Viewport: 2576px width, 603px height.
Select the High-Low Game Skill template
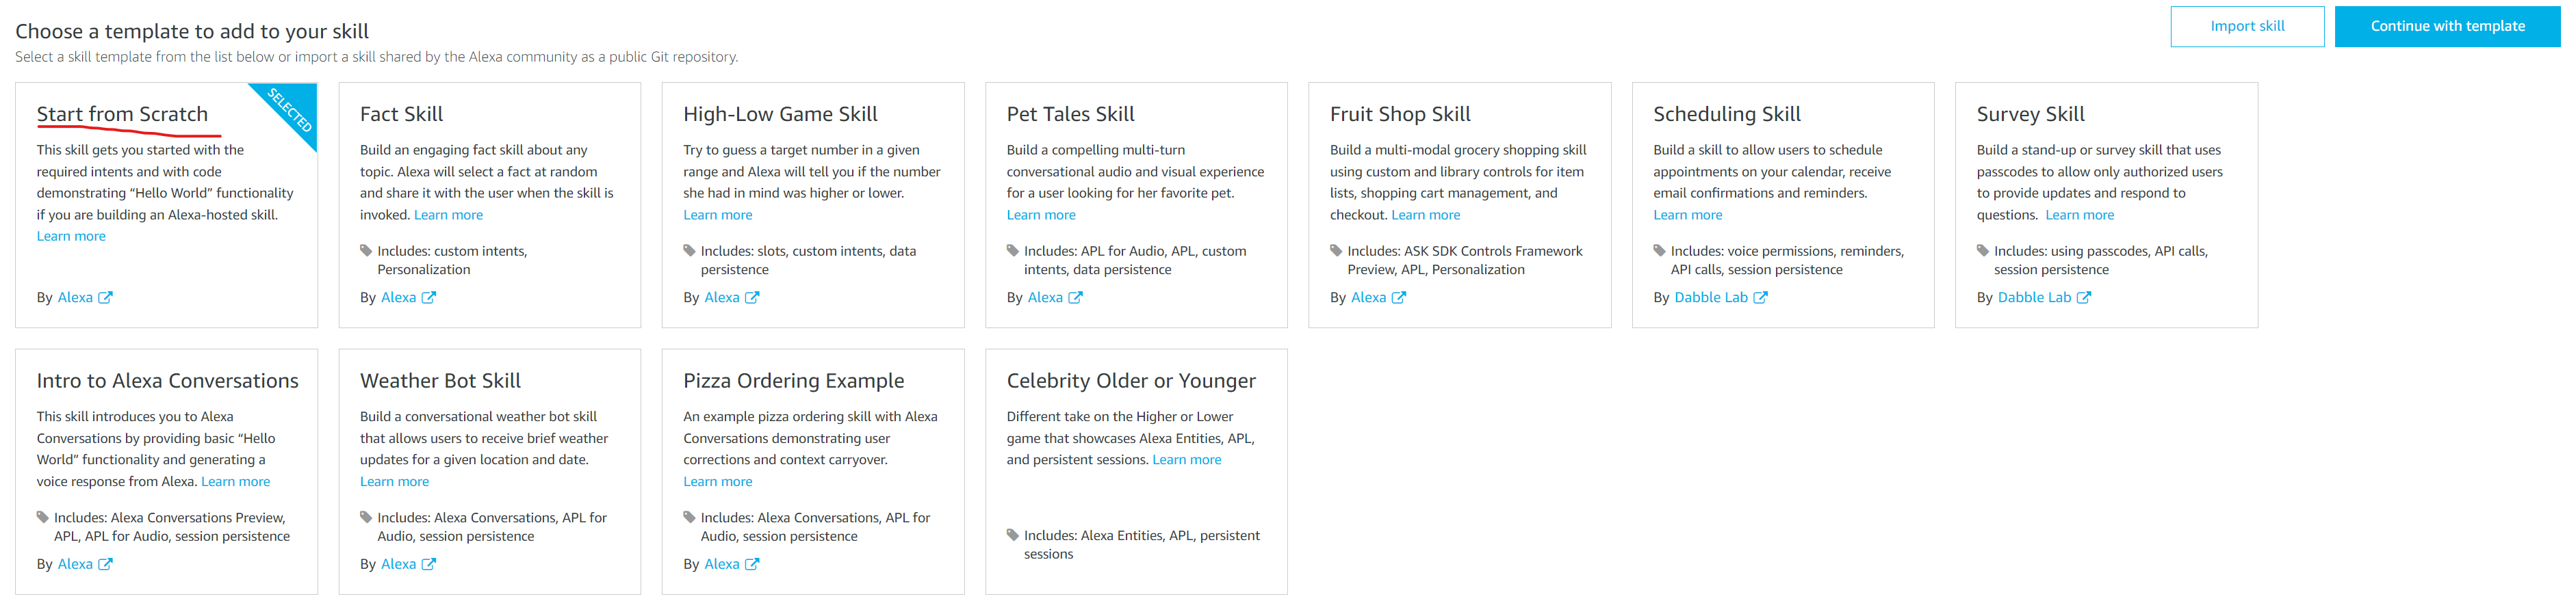(813, 204)
